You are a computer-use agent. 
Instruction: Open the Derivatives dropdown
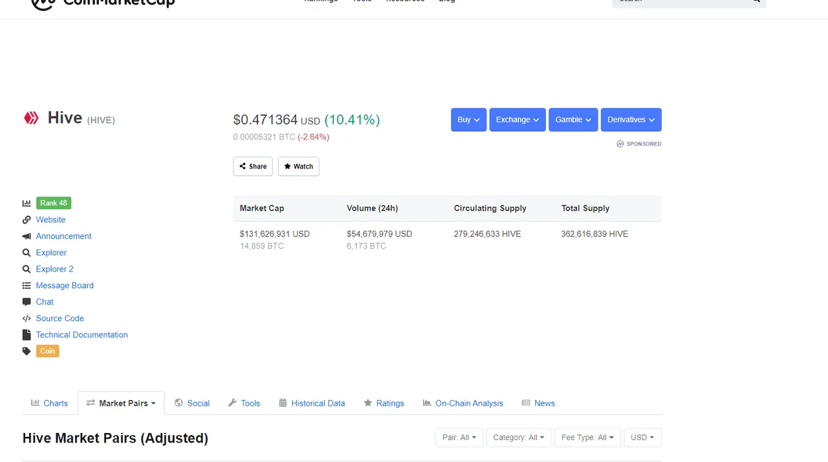(631, 120)
